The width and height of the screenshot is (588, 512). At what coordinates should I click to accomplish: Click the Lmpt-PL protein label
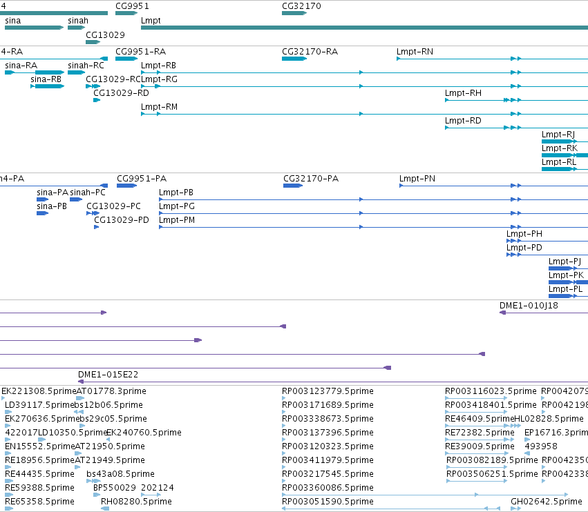pyautogui.click(x=565, y=289)
